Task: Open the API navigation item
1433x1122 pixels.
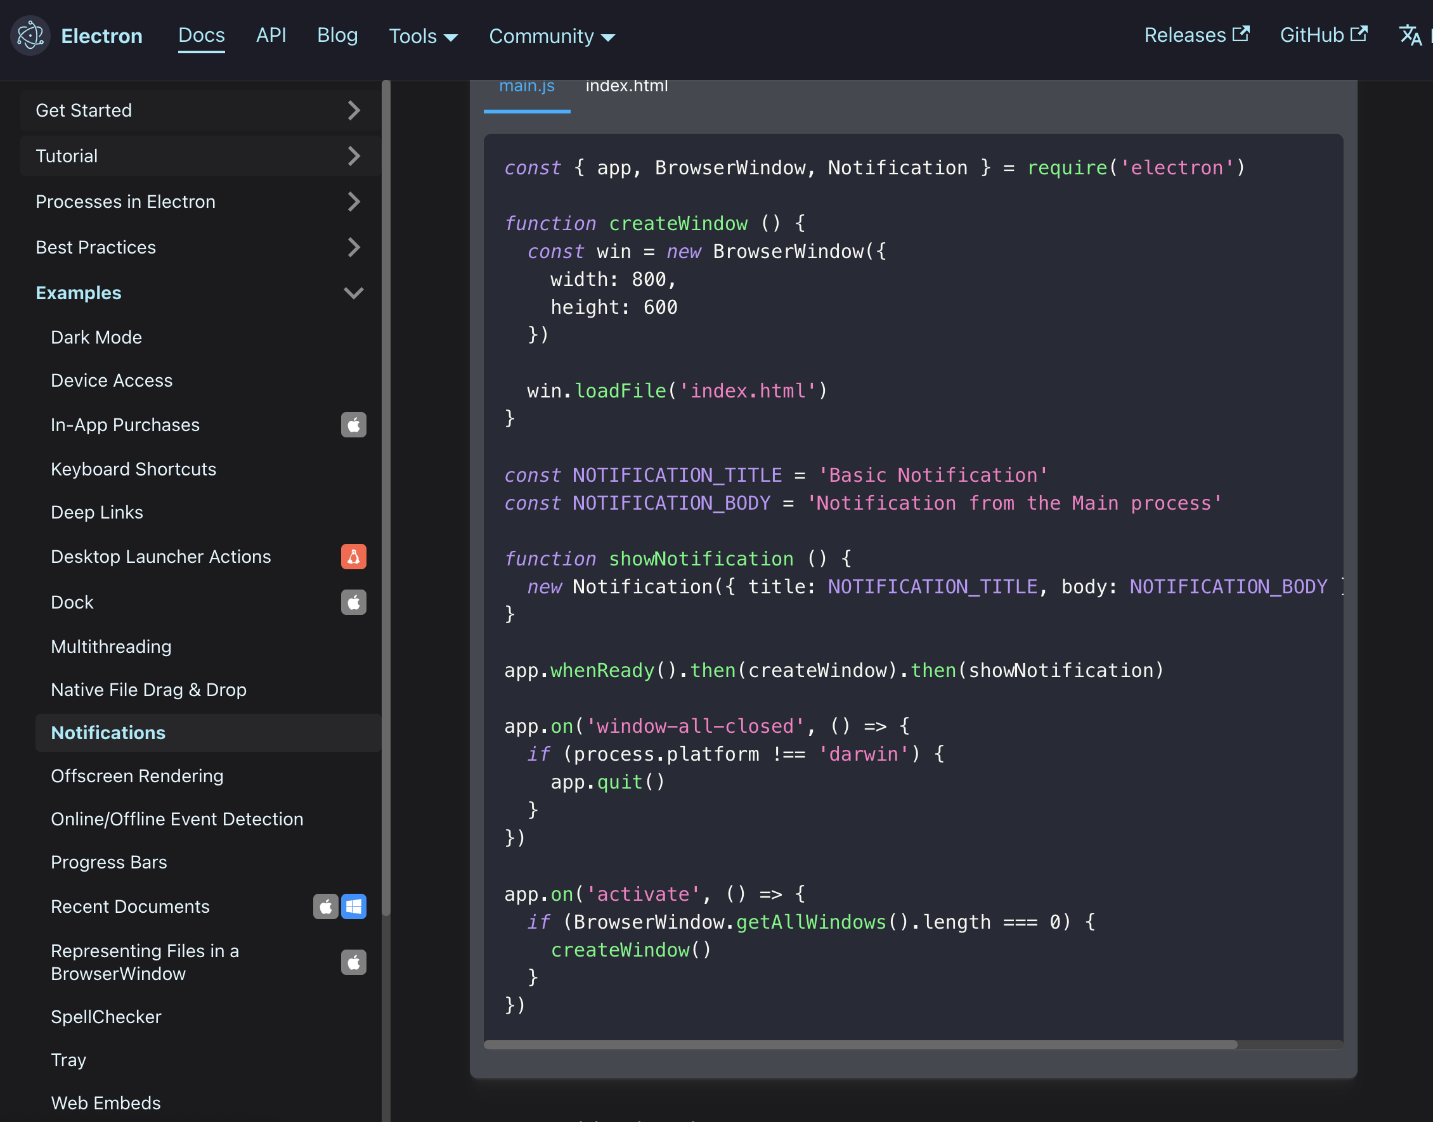Action: (271, 35)
